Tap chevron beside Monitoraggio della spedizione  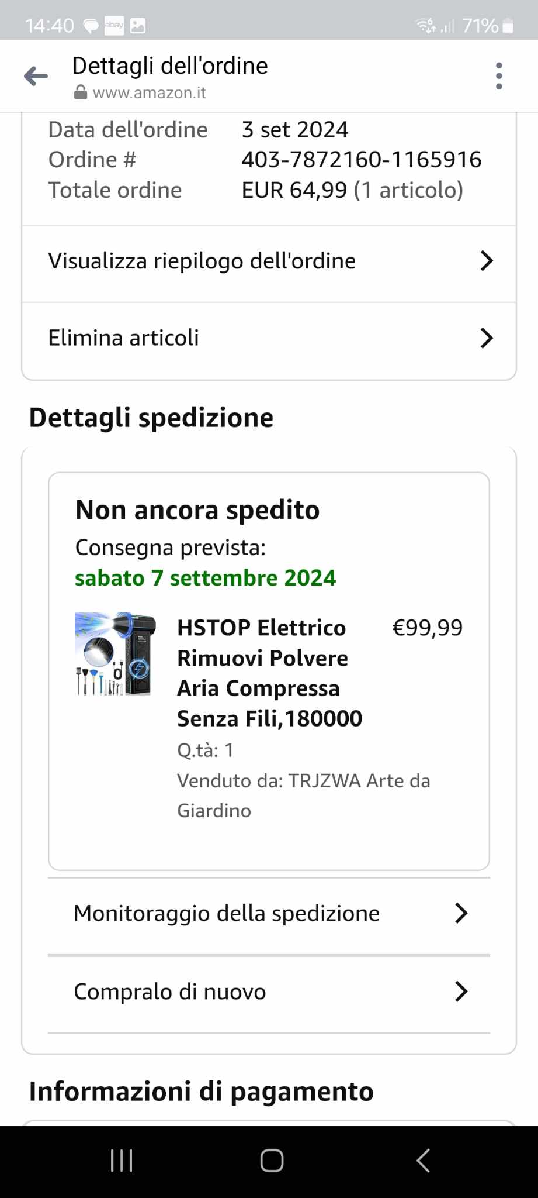[x=461, y=913]
